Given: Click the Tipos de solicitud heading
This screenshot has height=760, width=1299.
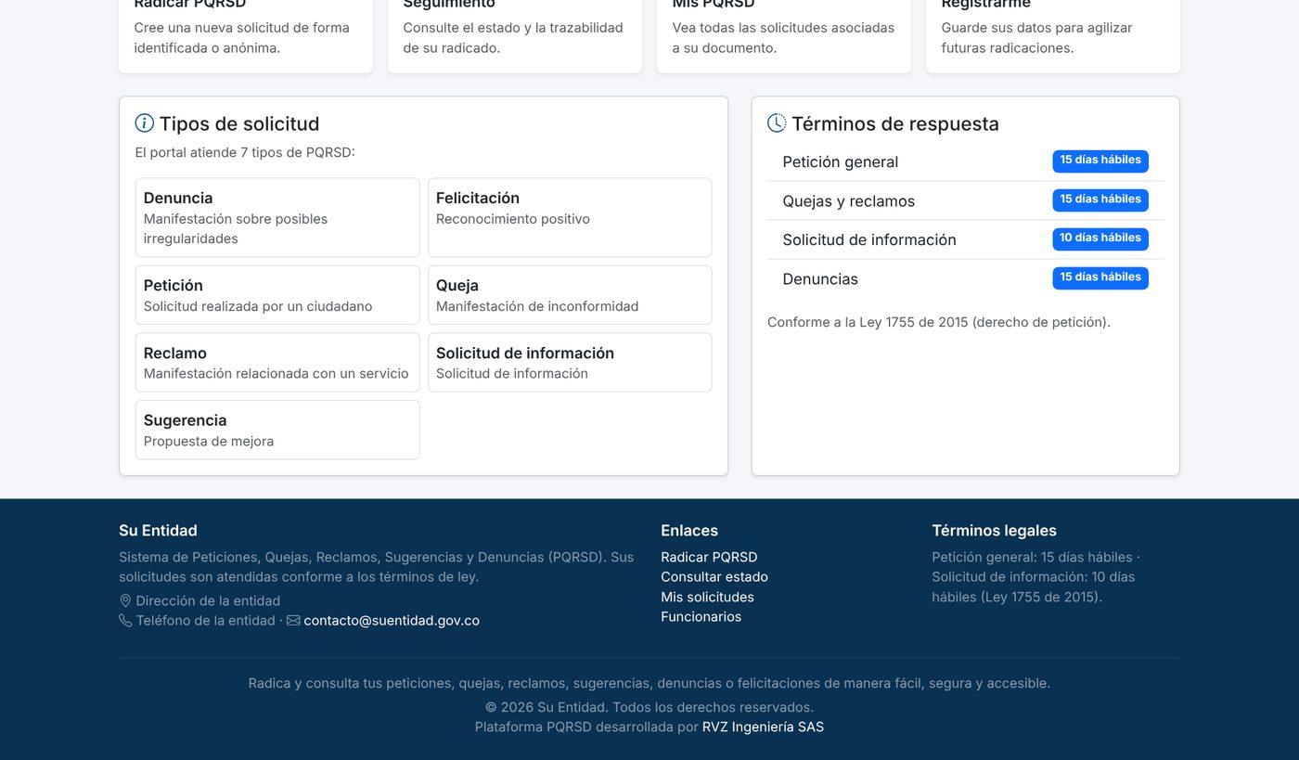Looking at the screenshot, I should (239, 123).
